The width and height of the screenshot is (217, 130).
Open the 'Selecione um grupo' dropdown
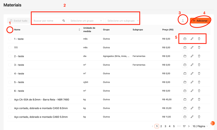click(x=86, y=21)
